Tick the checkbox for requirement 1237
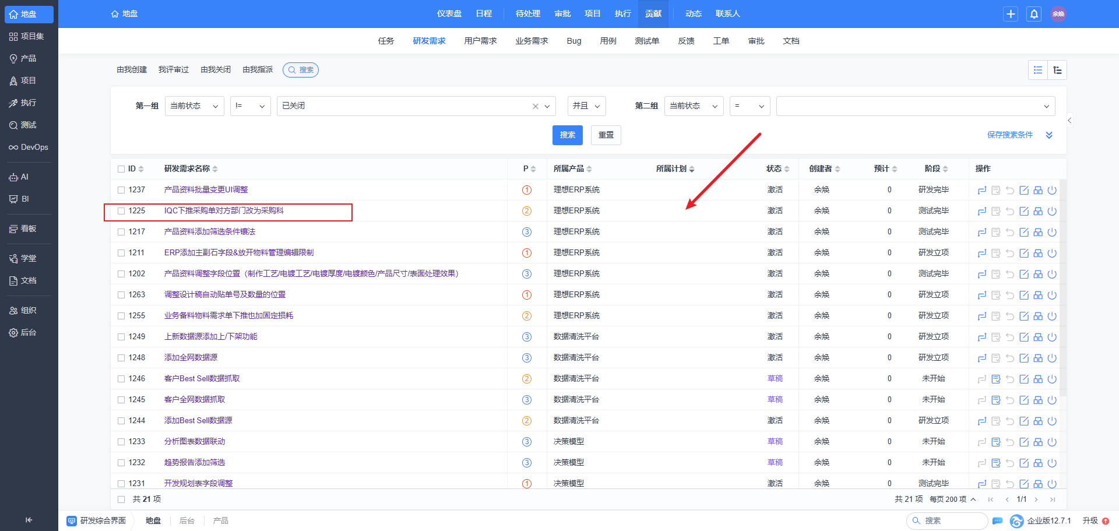Image resolution: width=1119 pixels, height=531 pixels. [x=121, y=190]
